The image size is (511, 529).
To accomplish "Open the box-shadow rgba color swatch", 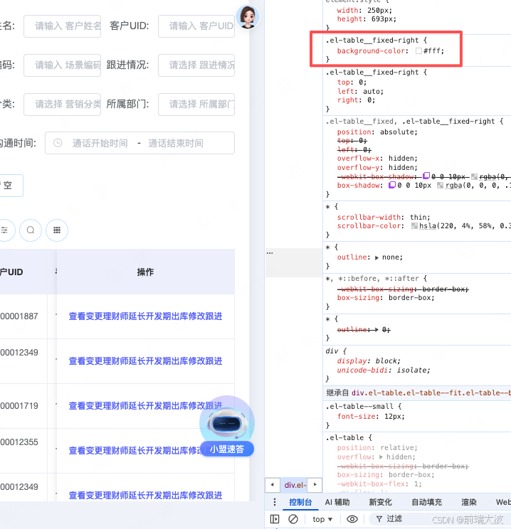I will [440, 185].
